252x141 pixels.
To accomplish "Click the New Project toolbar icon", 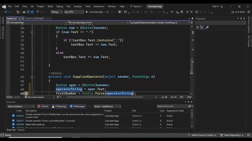I will click(18, 12).
